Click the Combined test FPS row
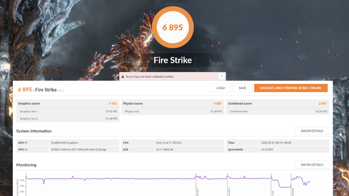This screenshot has height=196, width=349. (277, 111)
